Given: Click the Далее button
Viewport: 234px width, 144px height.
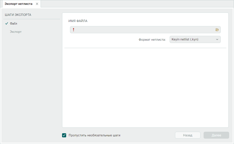Looking at the screenshot, I should click(x=216, y=135).
